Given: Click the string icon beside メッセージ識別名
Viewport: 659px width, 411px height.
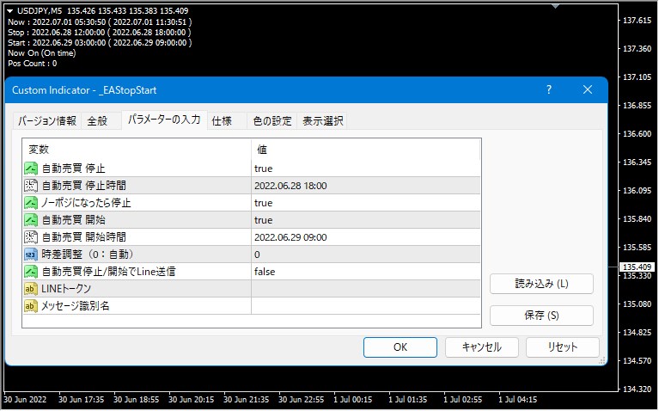Looking at the screenshot, I should (x=31, y=306).
